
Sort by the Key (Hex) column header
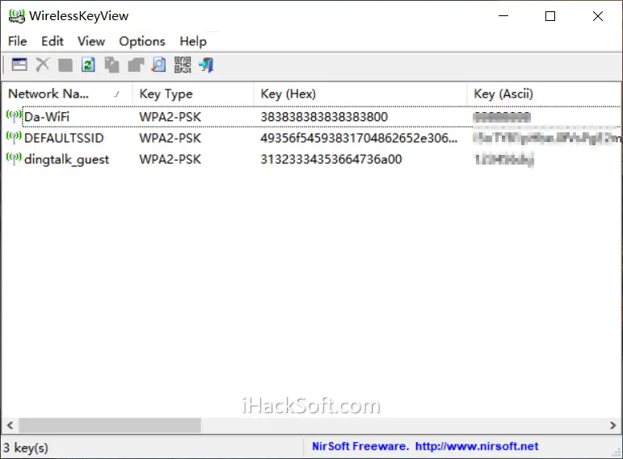(360, 94)
